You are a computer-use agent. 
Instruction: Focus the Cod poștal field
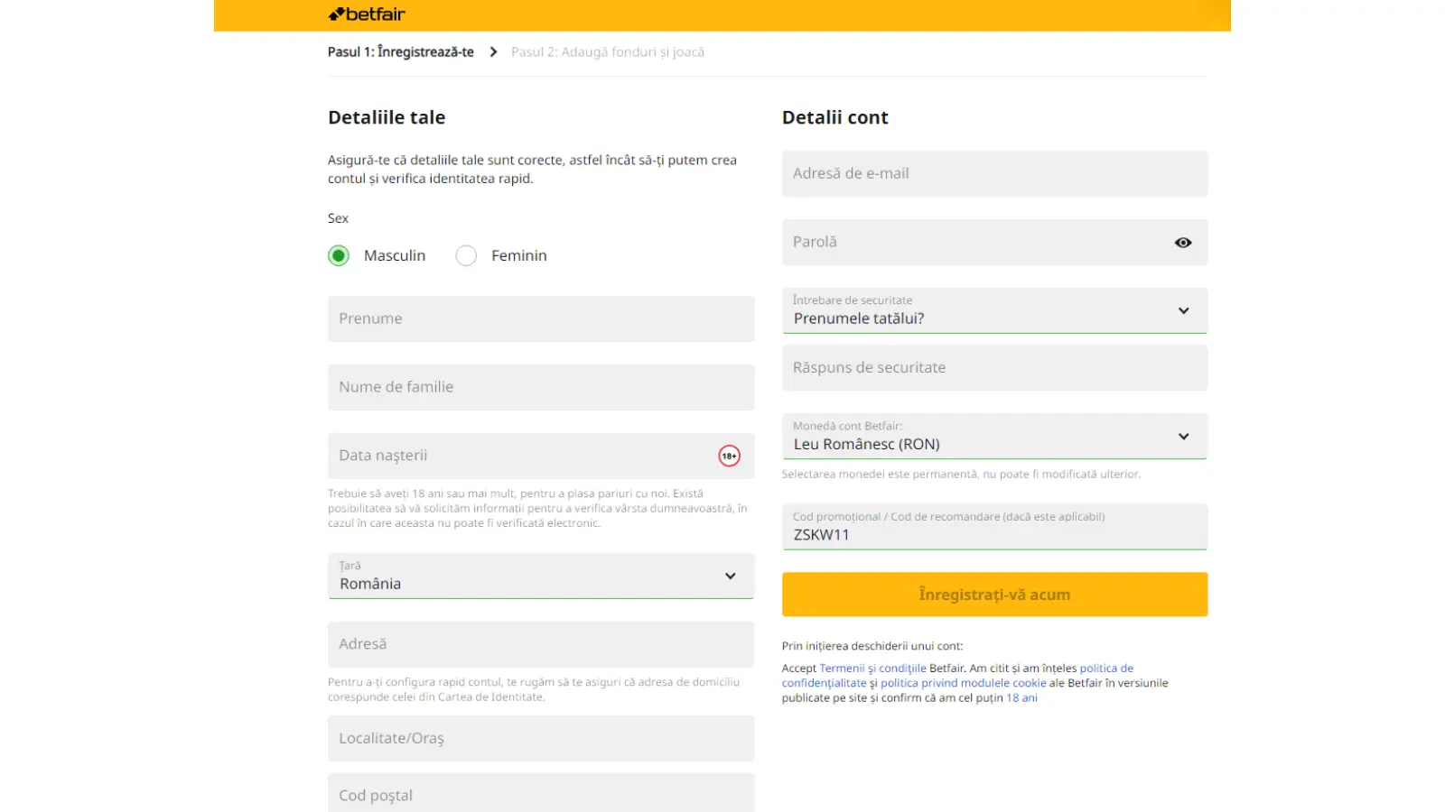click(541, 794)
